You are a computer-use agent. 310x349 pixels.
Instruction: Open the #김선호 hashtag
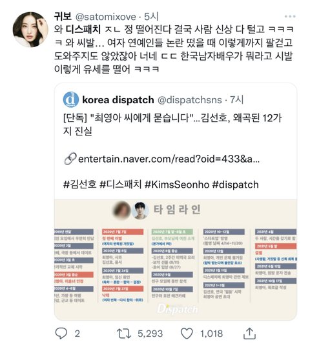pyautogui.click(x=80, y=184)
